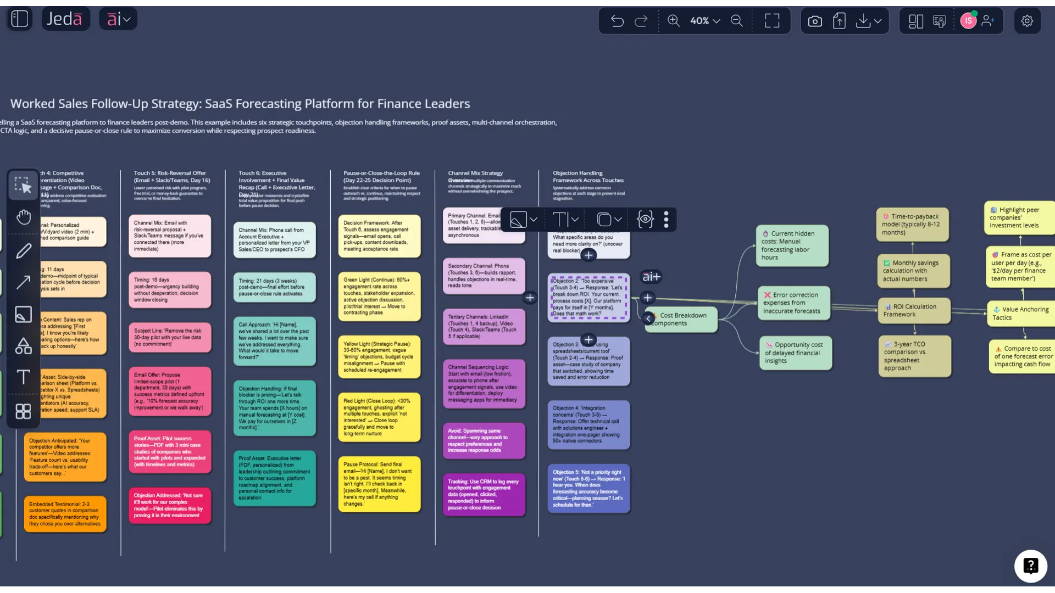This screenshot has width=1055, height=593.
Task: Toggle the left sidebar panel icon
Action: [20, 19]
